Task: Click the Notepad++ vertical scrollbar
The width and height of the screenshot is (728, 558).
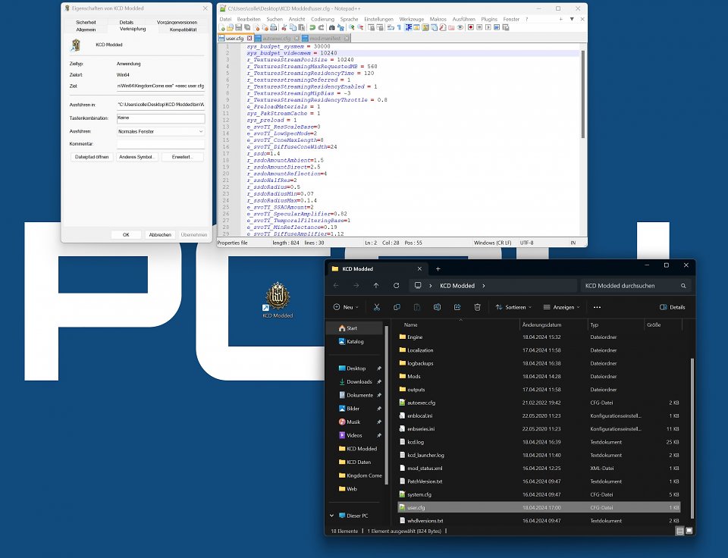Action: (582, 94)
